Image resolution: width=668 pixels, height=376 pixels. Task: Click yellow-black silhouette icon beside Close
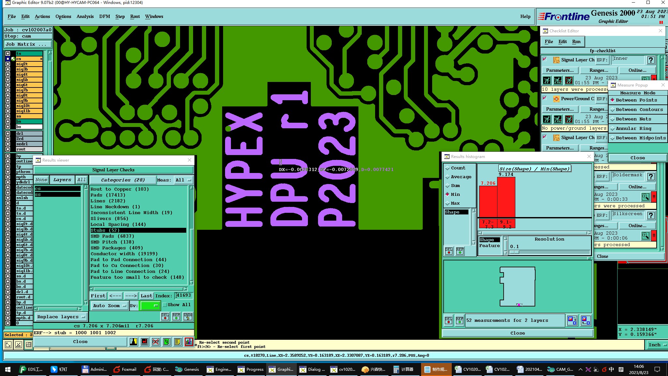point(133,342)
